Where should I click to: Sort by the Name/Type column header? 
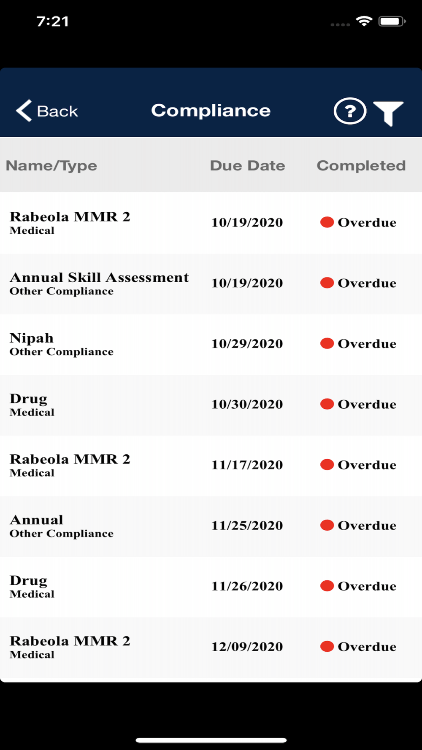tap(51, 166)
